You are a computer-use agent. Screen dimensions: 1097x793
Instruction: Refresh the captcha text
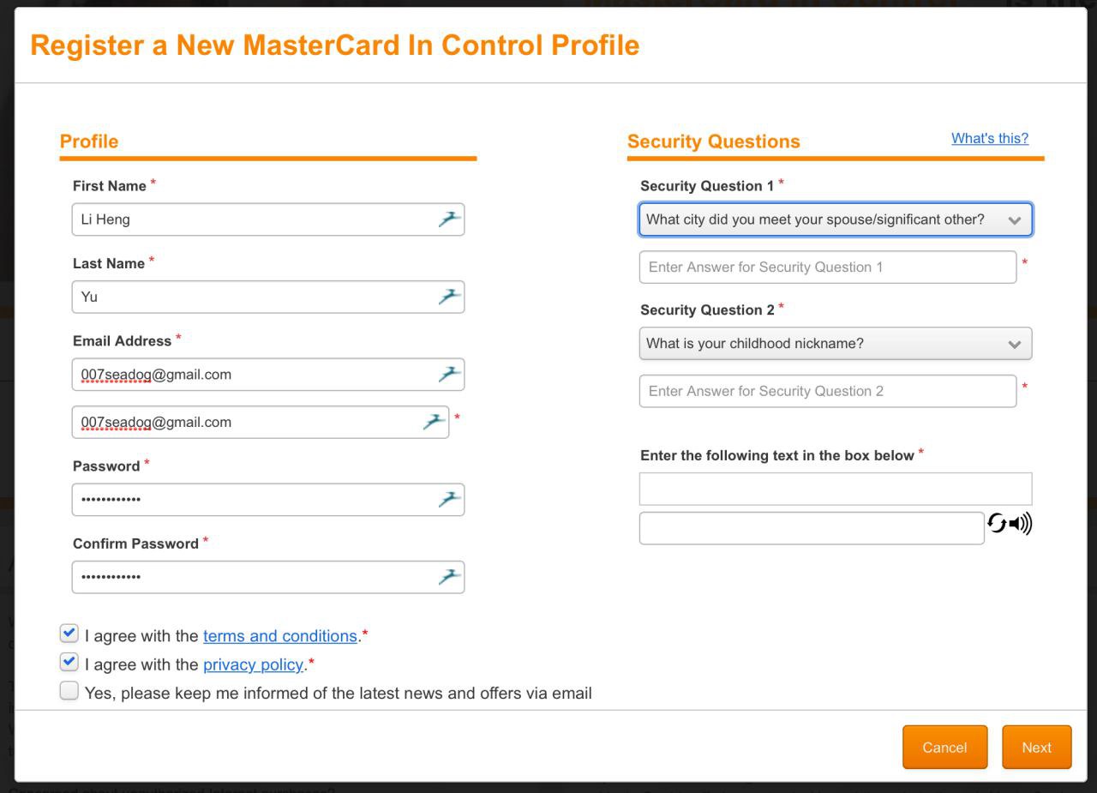pos(997,523)
